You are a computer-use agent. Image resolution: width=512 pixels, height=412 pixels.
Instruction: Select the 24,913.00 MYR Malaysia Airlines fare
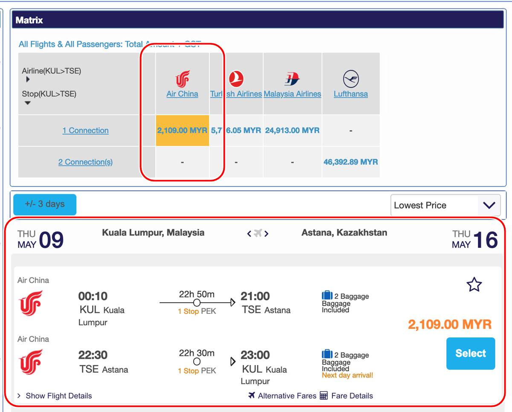pos(292,131)
